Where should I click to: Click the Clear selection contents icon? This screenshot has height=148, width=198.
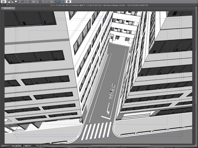[x=30, y=2]
